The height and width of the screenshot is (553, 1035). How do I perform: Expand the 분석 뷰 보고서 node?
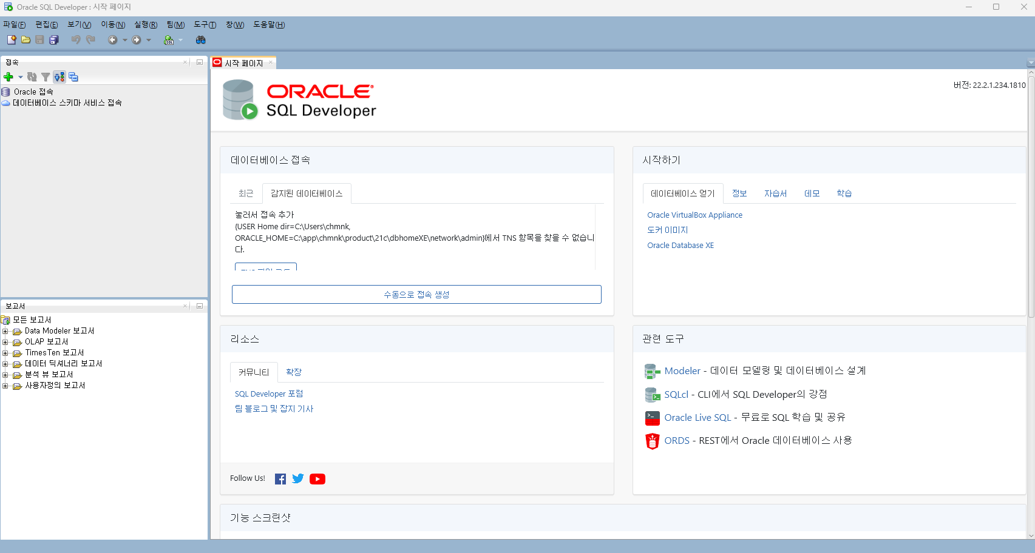pos(5,375)
